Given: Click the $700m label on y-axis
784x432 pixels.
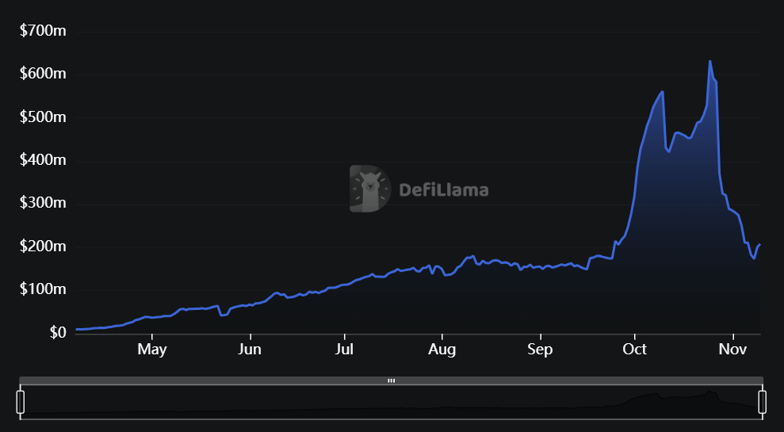Looking at the screenshot, I should coord(42,31).
